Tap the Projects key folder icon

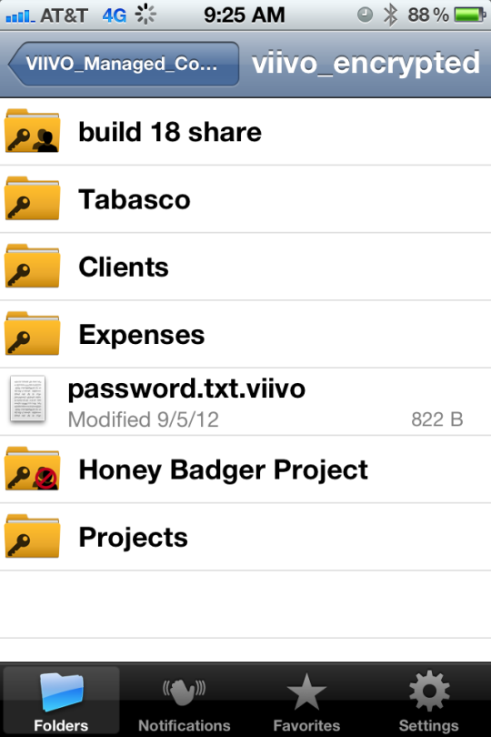32,536
